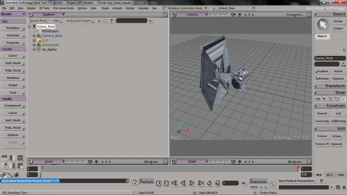
Task: Toggle Right viewport eye visibility
Action: [240, 161]
